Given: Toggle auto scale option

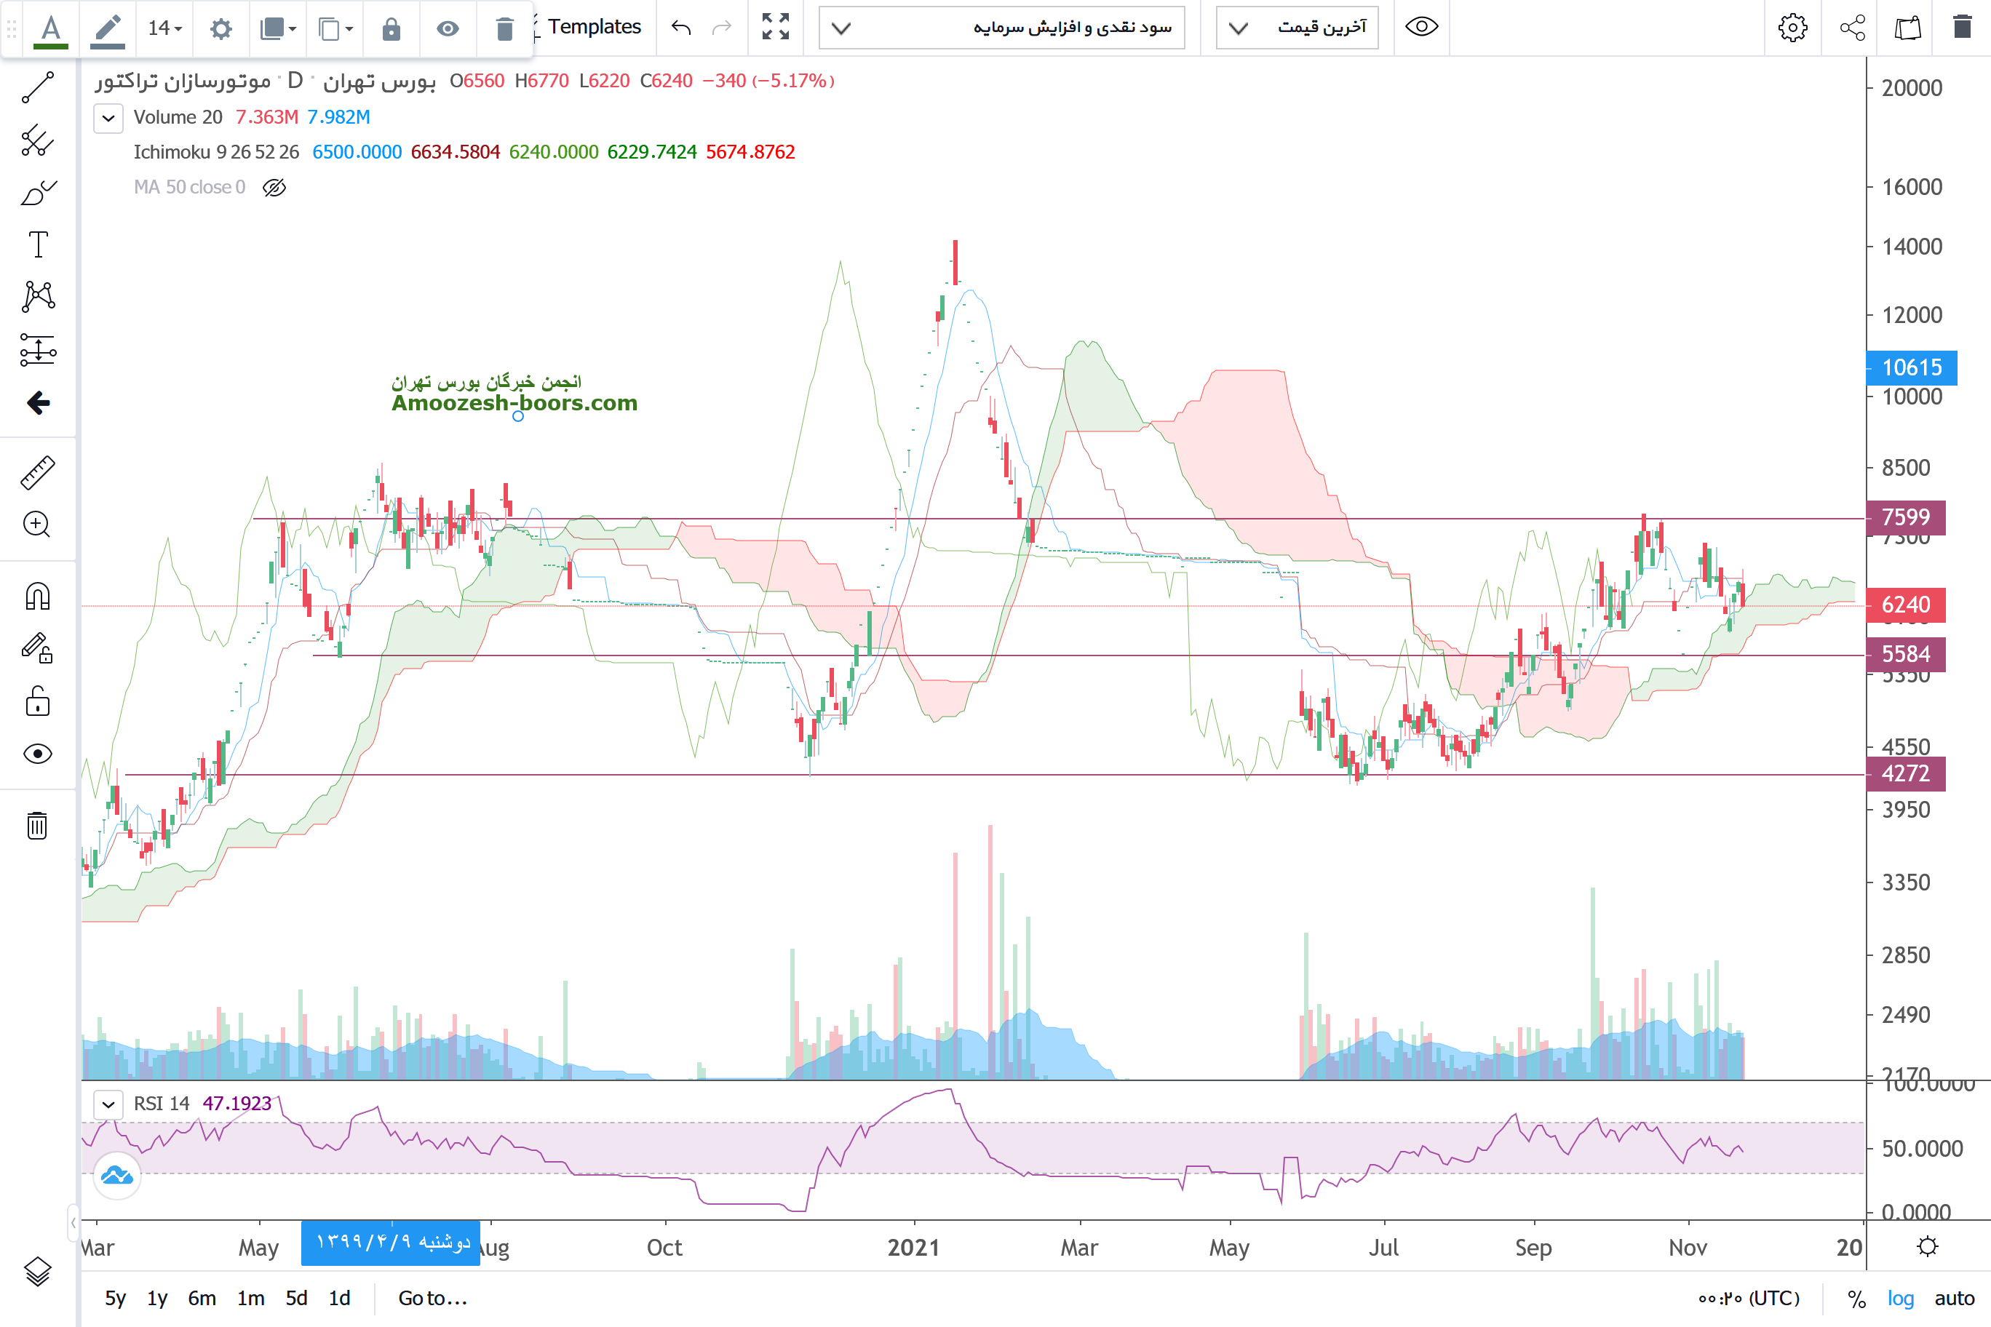Looking at the screenshot, I should [1954, 1298].
